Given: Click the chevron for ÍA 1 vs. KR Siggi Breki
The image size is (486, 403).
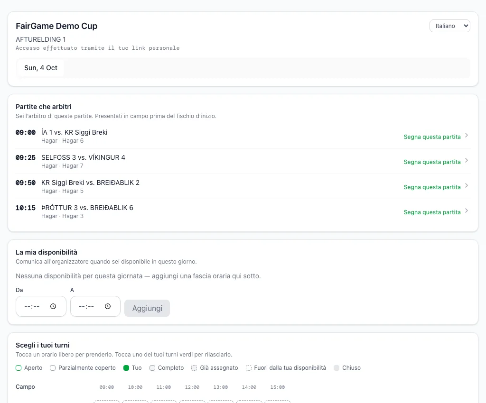Looking at the screenshot, I should [467, 136].
